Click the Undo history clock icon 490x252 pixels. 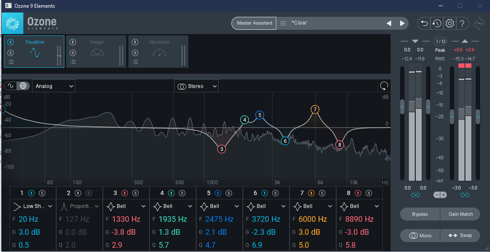tap(437, 23)
